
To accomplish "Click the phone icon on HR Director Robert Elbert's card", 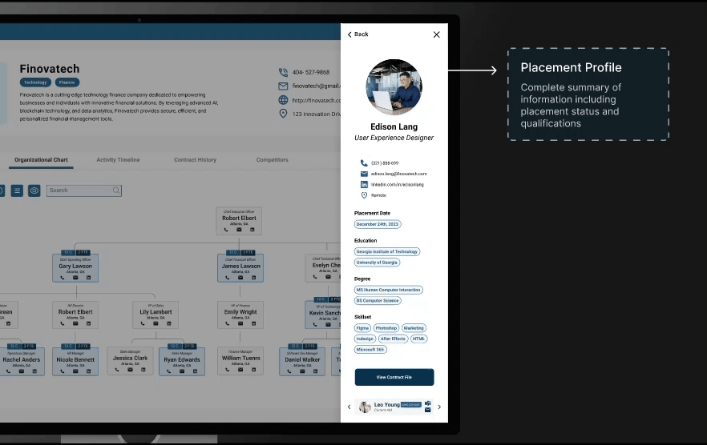I will pyautogui.click(x=63, y=323).
